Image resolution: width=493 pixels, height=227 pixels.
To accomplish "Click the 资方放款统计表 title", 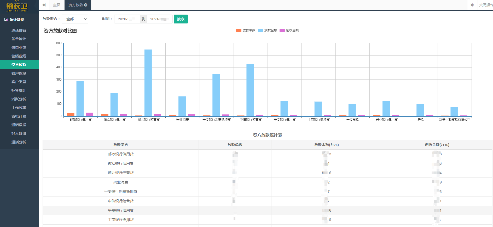I will (268, 135).
